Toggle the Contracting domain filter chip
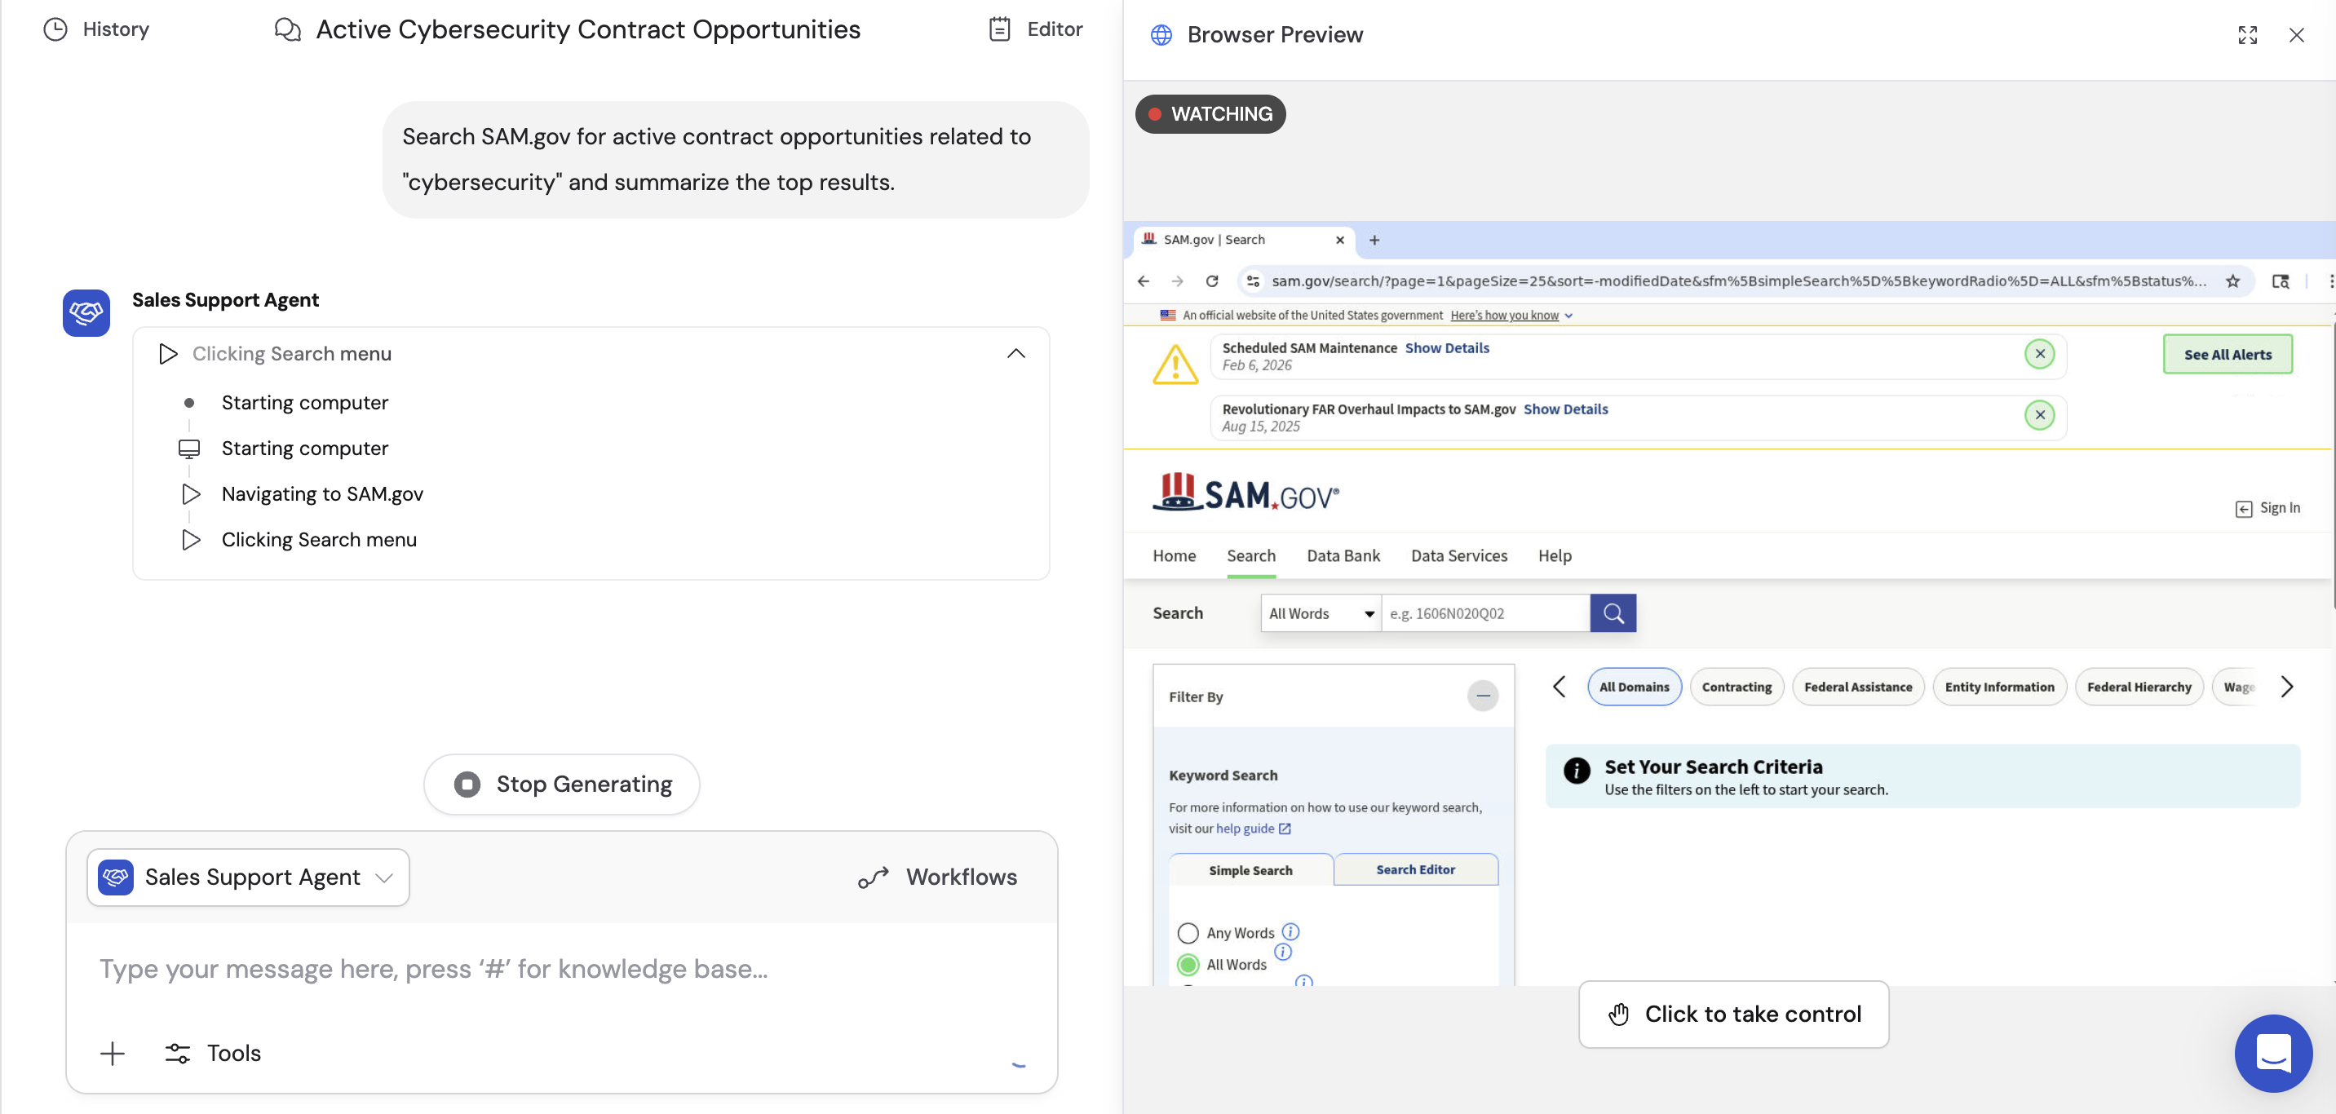This screenshot has height=1114, width=2336. [1737, 686]
